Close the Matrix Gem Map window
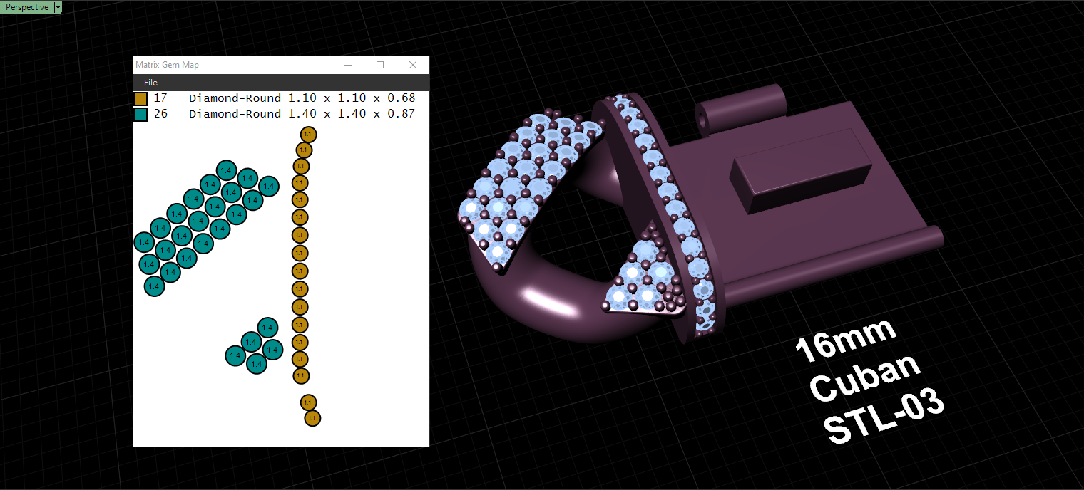 [x=413, y=65]
